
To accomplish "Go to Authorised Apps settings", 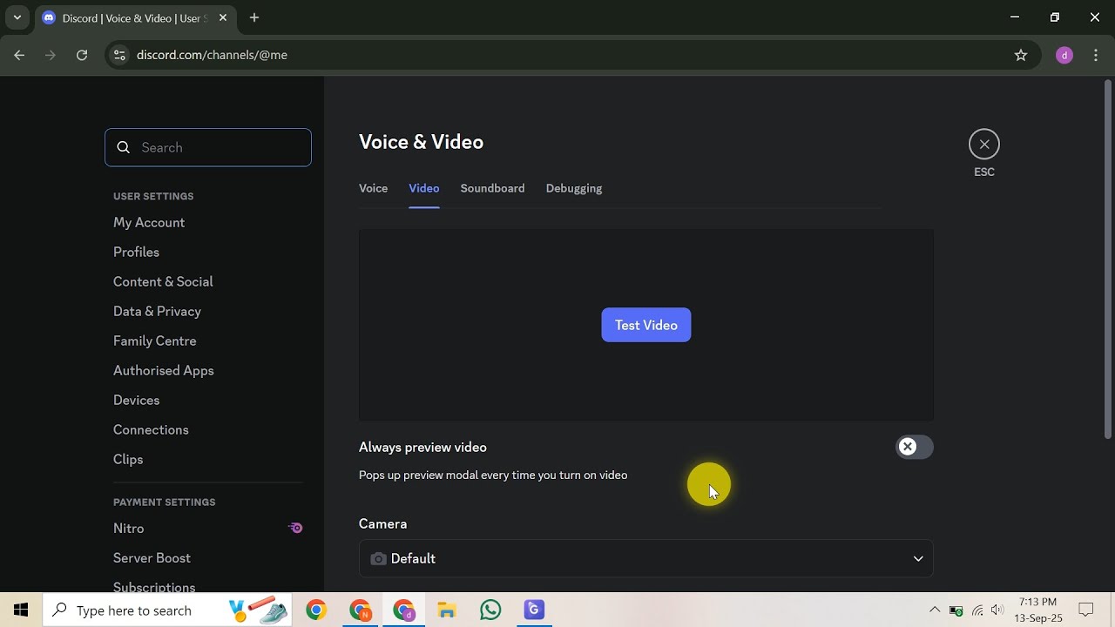I will (164, 371).
